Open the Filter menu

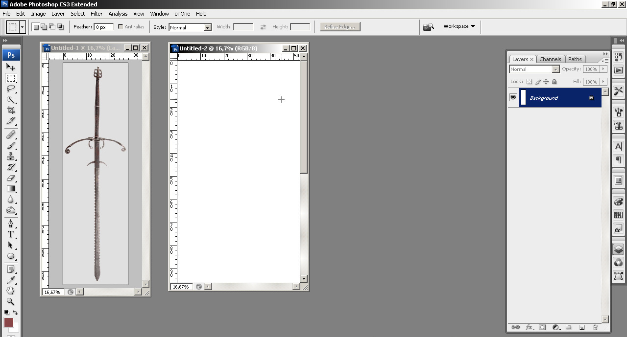(x=96, y=14)
